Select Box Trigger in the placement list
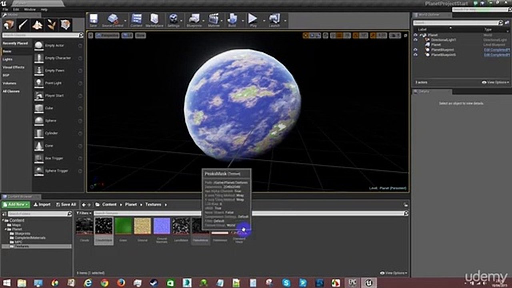Viewport: 512px width, 288px height. (x=58, y=158)
